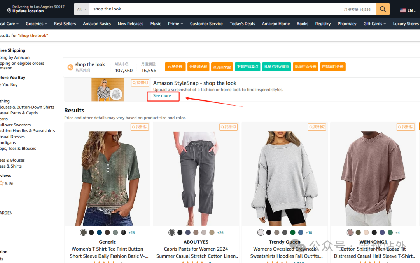Image resolution: width=420 pixels, height=263 pixels.
Task: Click find-similar button on WENKOMG1 card
Action: [x=406, y=127]
